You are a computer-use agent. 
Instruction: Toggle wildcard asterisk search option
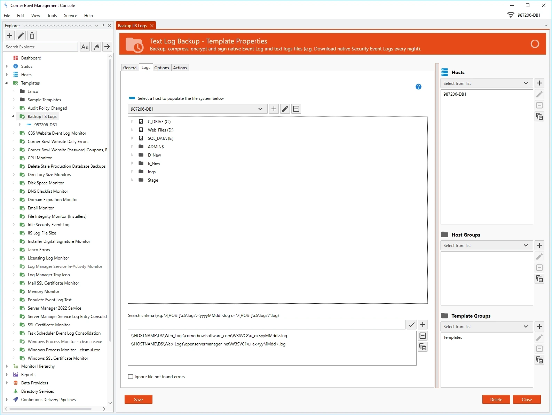click(96, 47)
